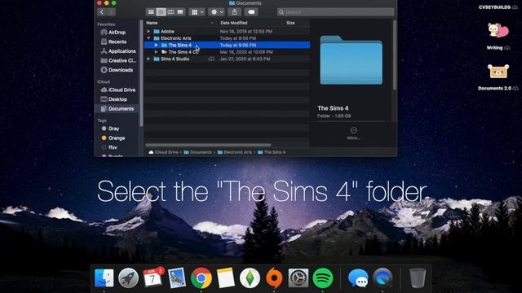Expand the Sims 4 Studio folder

coord(148,59)
